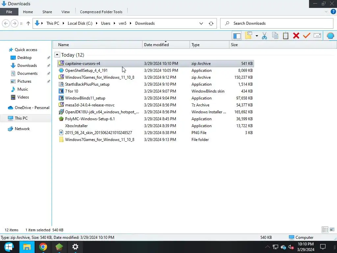The image size is (337, 253).
Task: Open the dropdown arrow beside new folder icon
Action: tap(257, 36)
